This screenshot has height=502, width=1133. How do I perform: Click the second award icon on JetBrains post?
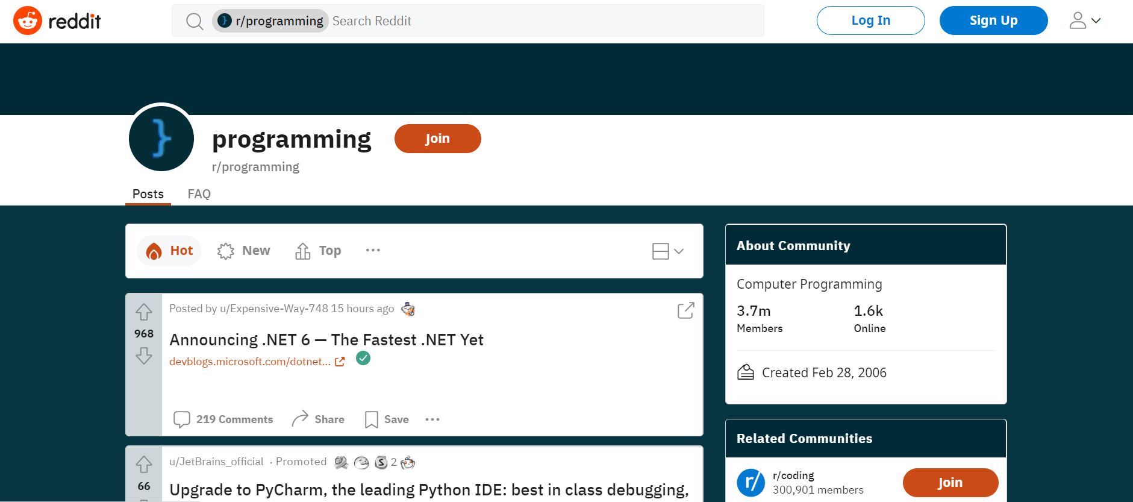361,462
